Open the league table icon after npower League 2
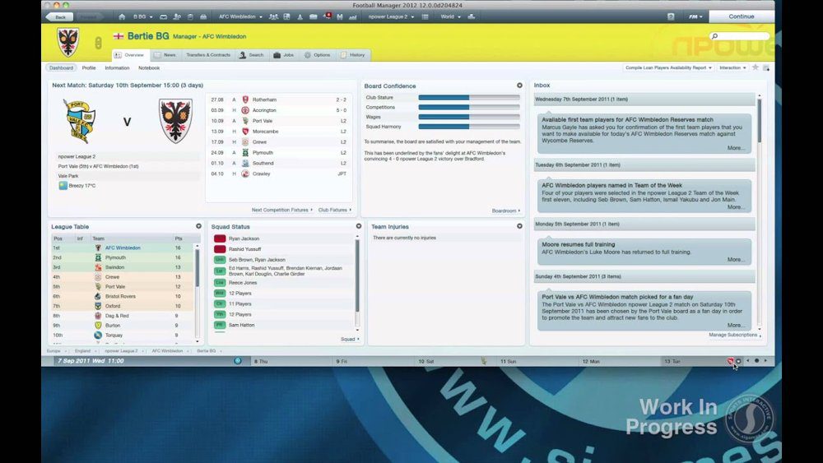The image size is (823, 463). click(425, 16)
